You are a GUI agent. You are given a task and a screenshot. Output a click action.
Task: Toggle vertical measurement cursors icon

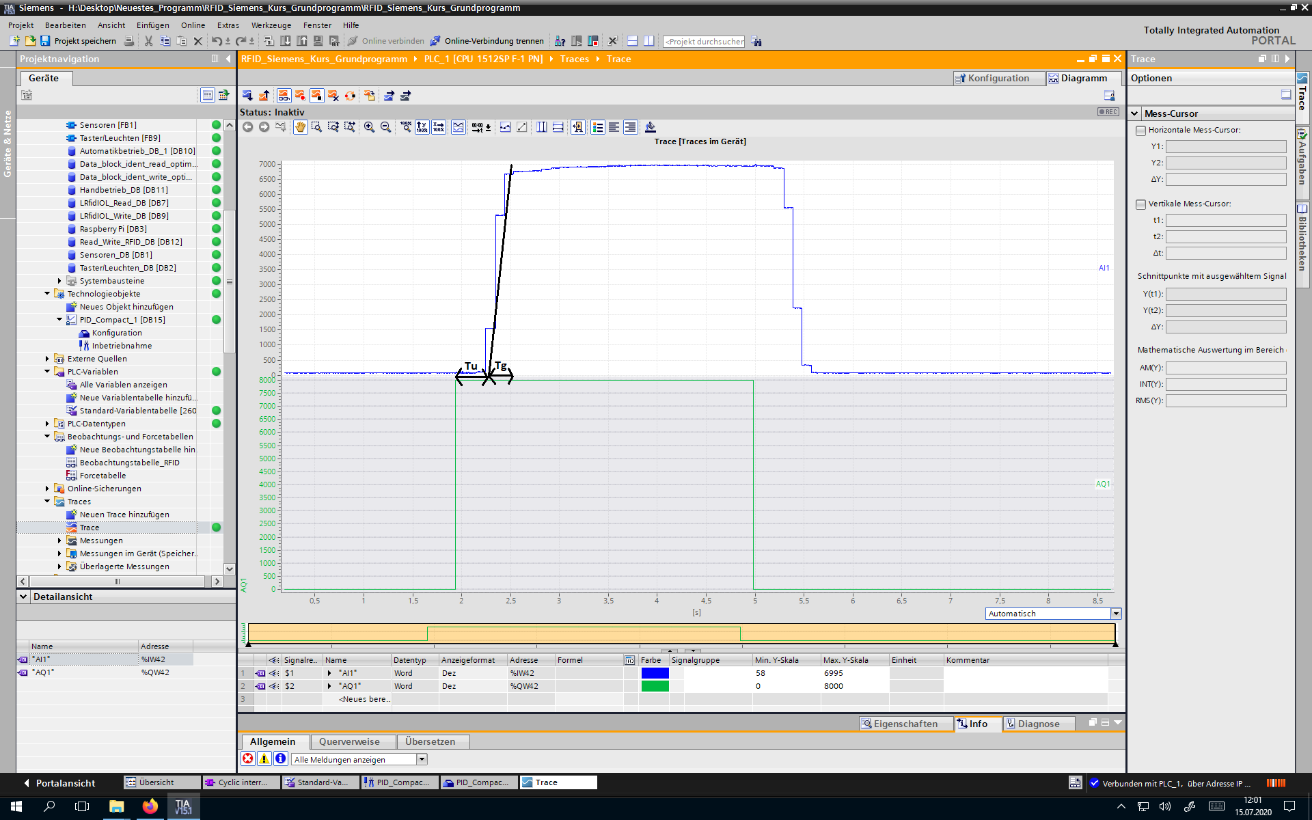tap(542, 127)
